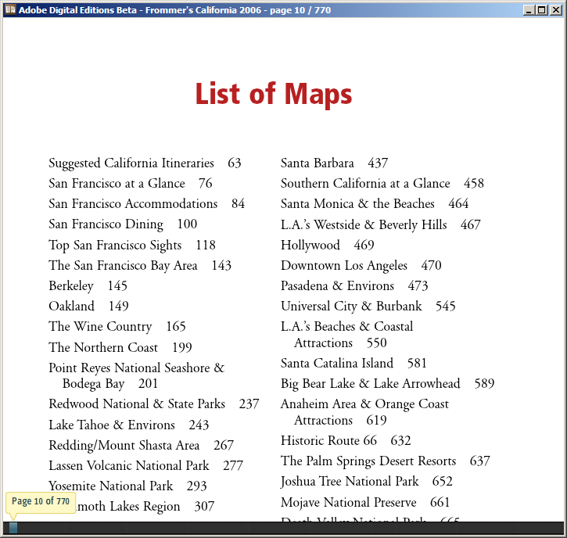Click 'Attractions 619' line

tap(340, 421)
